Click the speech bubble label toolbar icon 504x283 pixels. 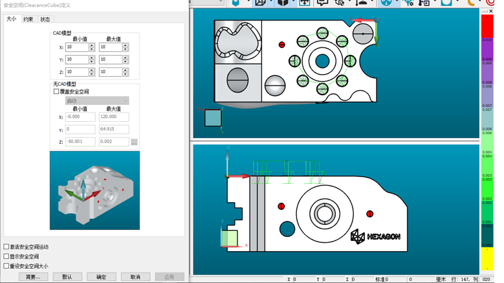point(322,3)
